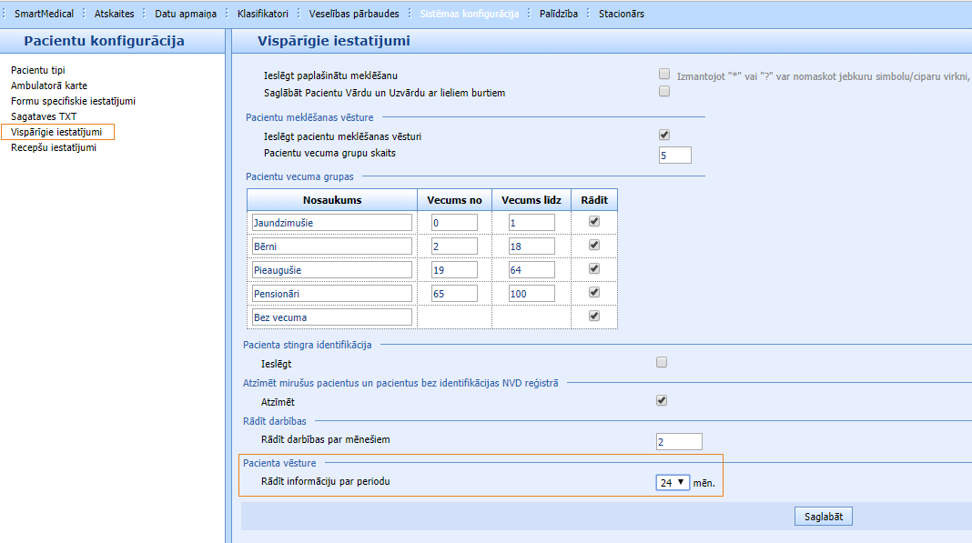Click the Rādīt darbības par mēnešiem field
Screen dimensions: 972x543
[679, 442]
